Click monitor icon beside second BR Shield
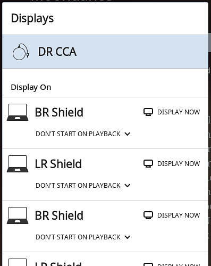 (x=148, y=215)
